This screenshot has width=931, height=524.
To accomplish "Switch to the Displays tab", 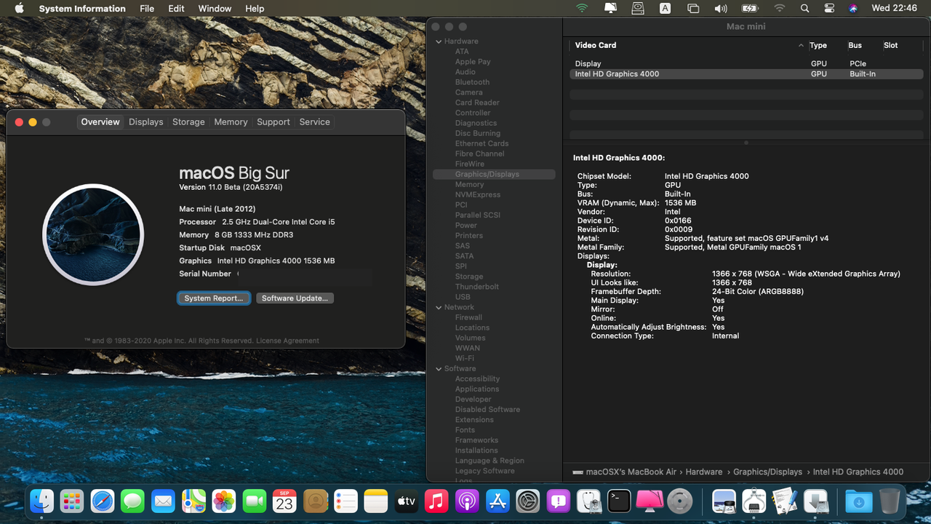I will coord(146,122).
